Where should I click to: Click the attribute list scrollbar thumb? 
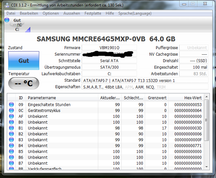206,120
